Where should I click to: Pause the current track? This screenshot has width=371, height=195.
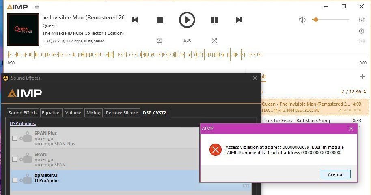tap(214, 20)
